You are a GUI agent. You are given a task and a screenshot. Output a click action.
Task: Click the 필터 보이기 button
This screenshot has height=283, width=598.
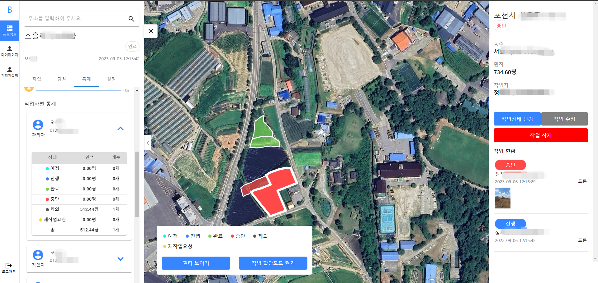(196, 263)
